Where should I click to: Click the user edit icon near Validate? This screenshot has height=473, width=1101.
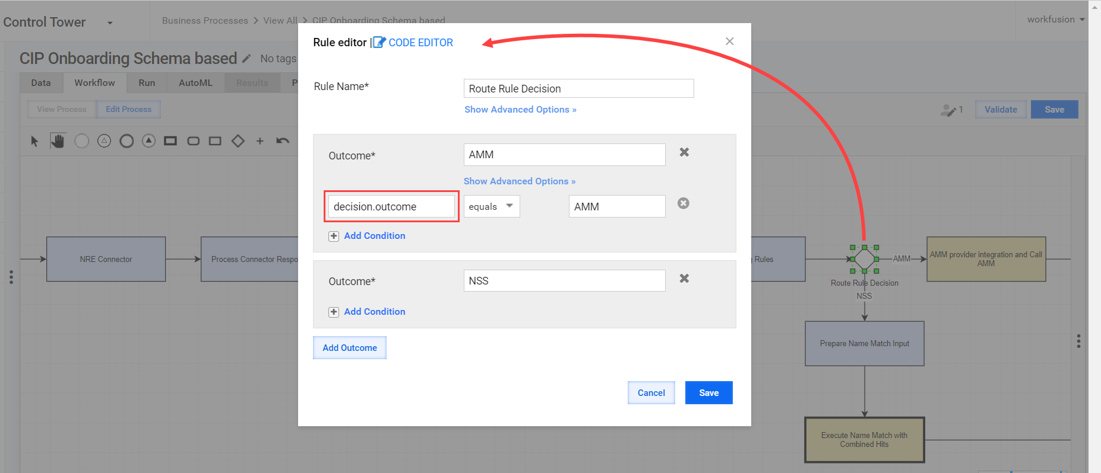(948, 110)
